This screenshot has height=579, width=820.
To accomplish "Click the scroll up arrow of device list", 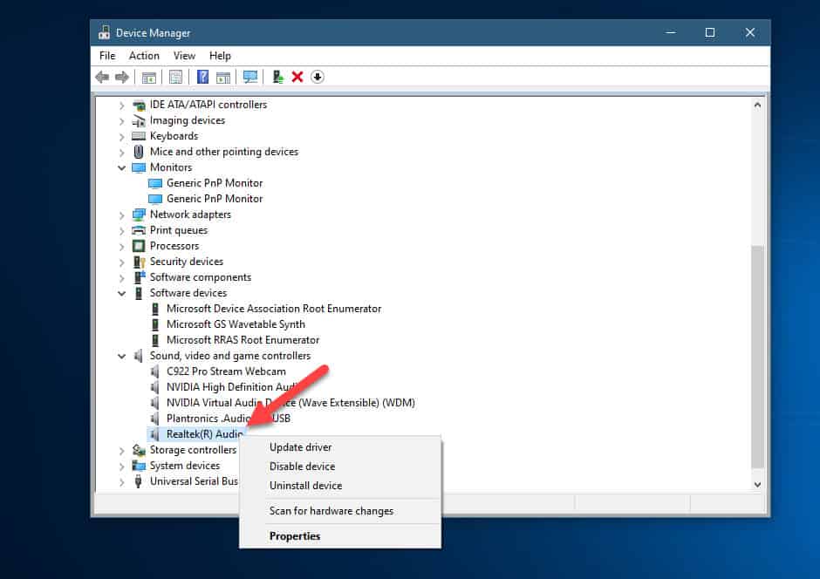I will [x=757, y=105].
